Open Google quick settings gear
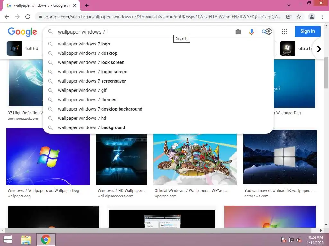Viewport: 329px width, 246px height. click(x=269, y=32)
